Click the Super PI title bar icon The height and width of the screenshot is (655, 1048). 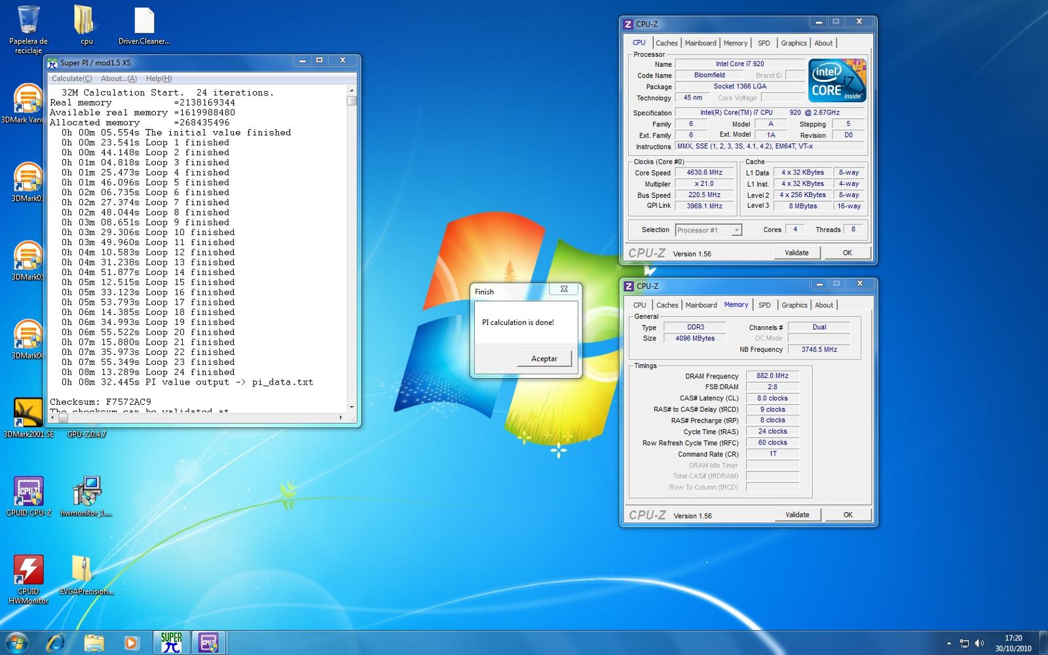point(52,63)
